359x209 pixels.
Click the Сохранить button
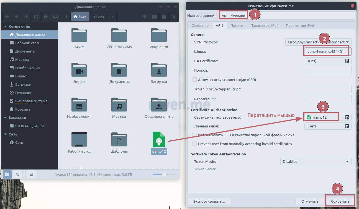pos(340,201)
